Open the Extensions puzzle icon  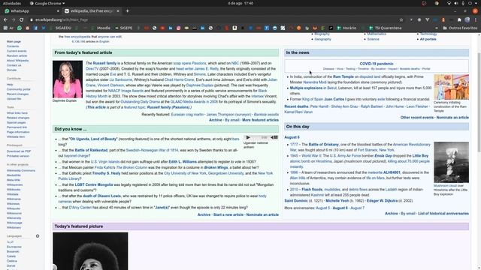click(x=459, y=19)
